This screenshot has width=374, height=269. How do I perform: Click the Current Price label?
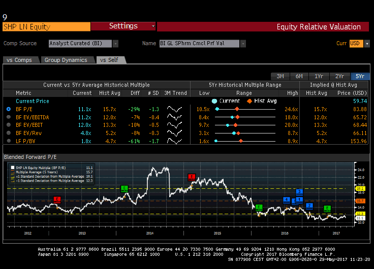click(33, 101)
